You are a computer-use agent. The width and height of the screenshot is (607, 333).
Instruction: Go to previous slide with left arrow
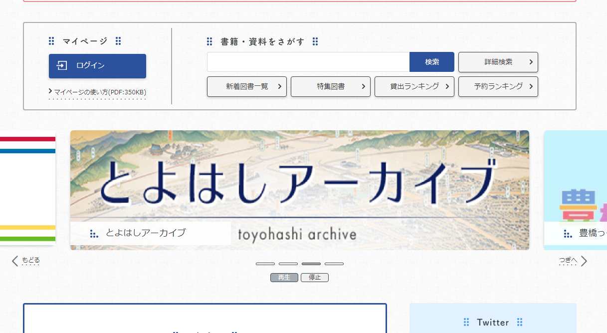coord(15,261)
